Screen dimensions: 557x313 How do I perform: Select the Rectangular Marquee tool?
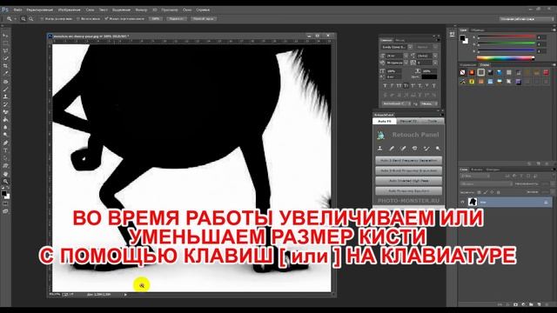pos(5,43)
